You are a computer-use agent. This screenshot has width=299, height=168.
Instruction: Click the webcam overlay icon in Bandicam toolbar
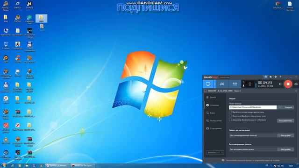(250, 84)
